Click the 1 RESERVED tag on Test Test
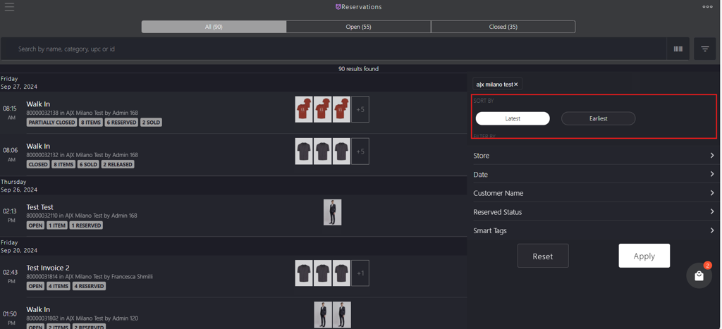This screenshot has height=329, width=722. click(86, 225)
